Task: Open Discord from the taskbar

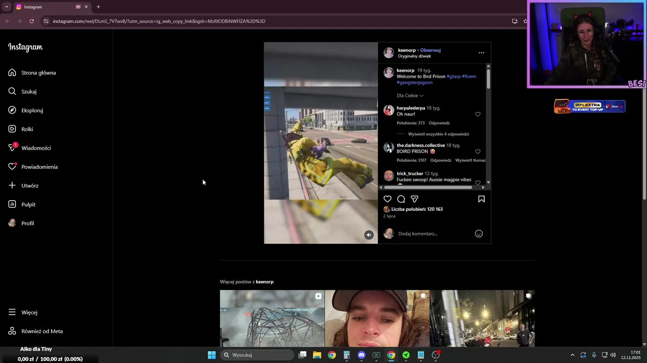Action: (361, 355)
